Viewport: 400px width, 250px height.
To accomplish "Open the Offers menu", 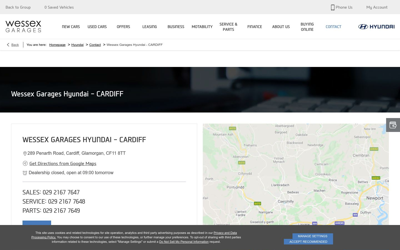I will tap(123, 27).
